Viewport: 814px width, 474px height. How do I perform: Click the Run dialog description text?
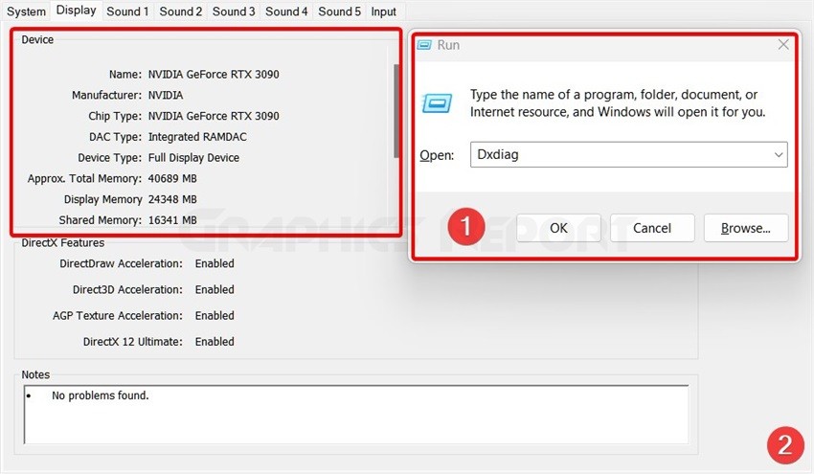pos(618,102)
